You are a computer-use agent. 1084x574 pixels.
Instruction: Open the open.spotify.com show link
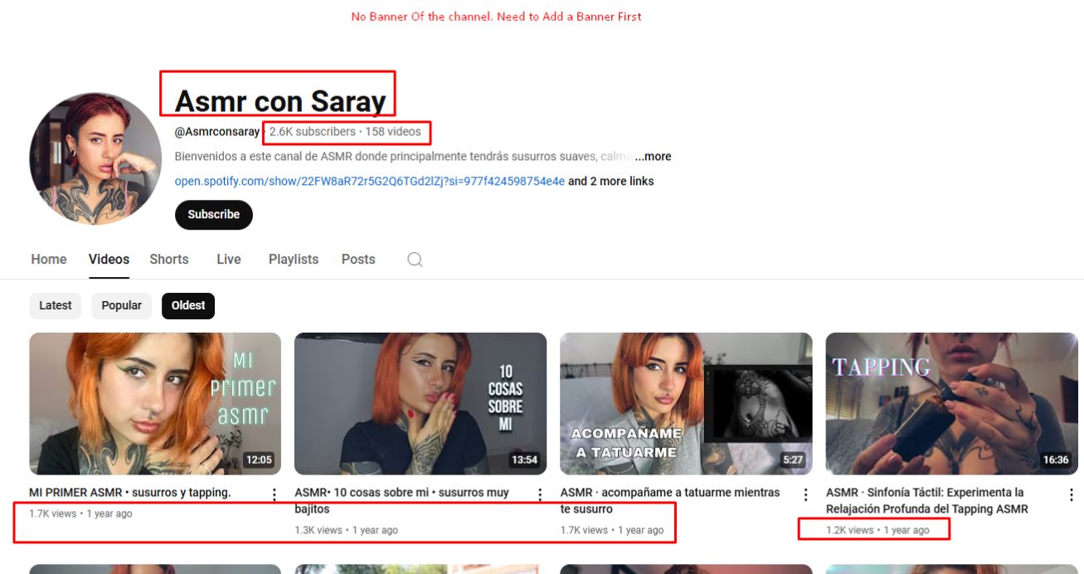[369, 182]
